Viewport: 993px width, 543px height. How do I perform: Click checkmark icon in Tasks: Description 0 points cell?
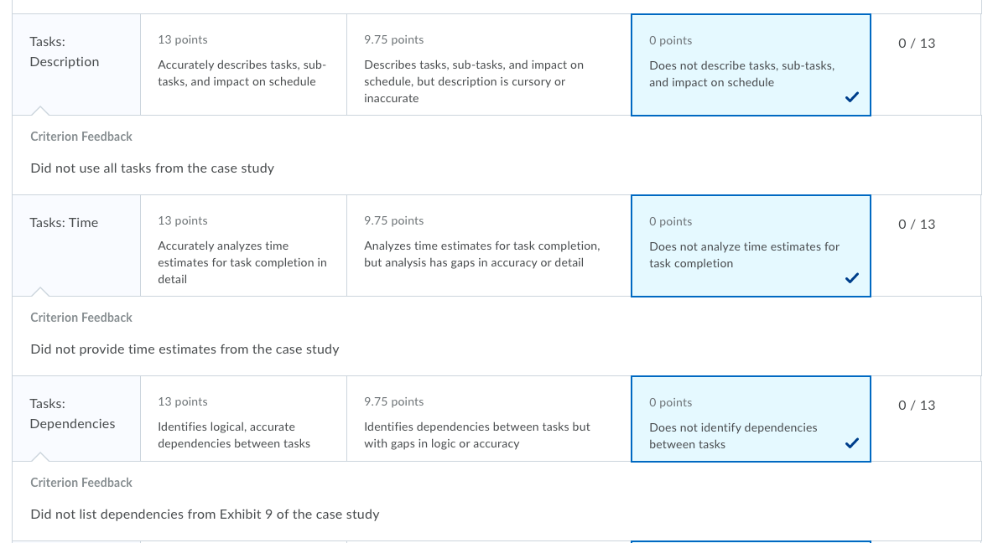pyautogui.click(x=852, y=97)
